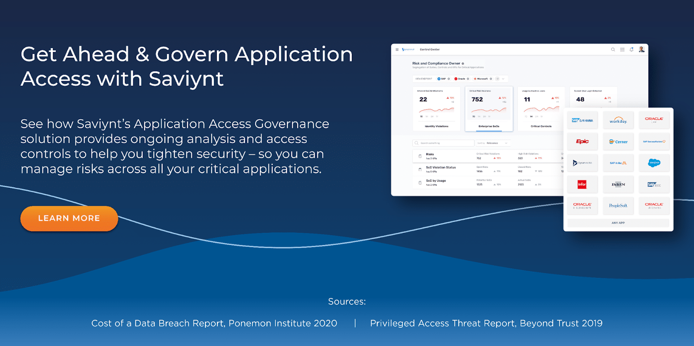
Task: Click the user profile avatar
Action: [x=642, y=49]
